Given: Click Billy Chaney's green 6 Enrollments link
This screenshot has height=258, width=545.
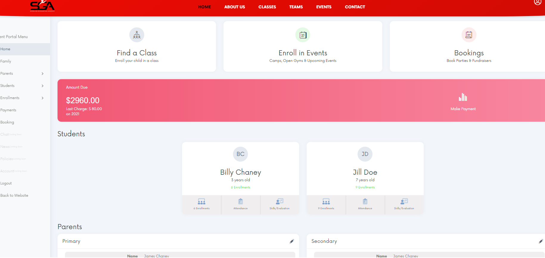Looking at the screenshot, I should [x=240, y=187].
